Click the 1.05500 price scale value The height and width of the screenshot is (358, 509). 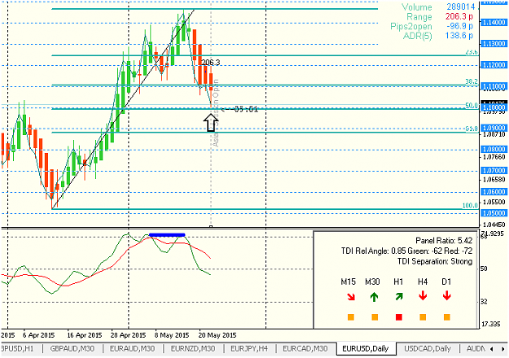[x=494, y=202]
